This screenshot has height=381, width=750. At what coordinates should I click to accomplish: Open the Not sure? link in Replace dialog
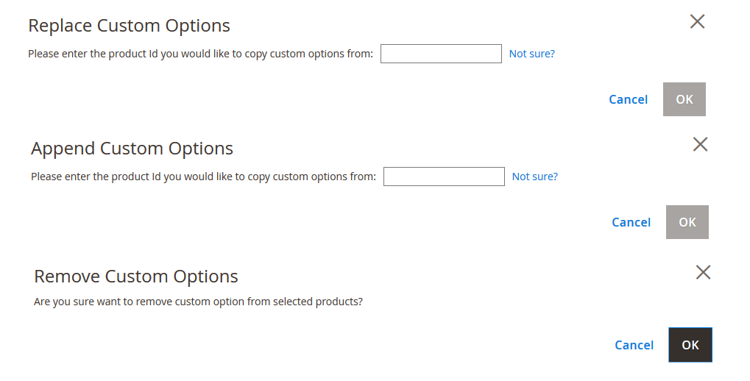click(x=532, y=54)
